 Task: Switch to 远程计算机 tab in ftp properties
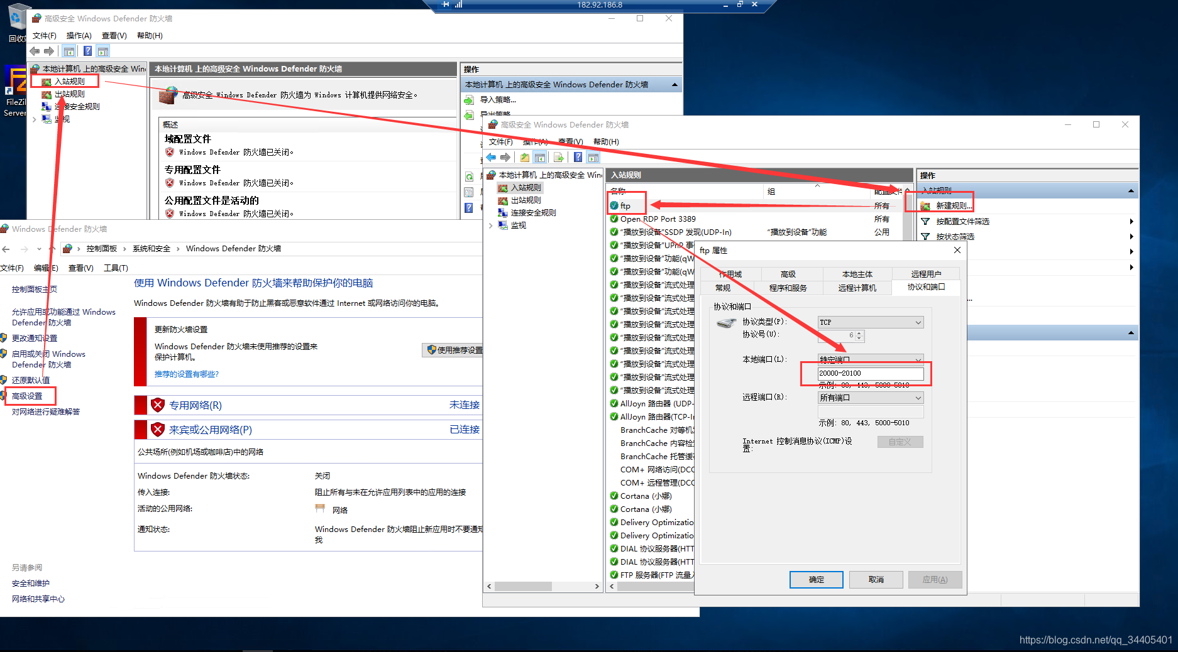pos(857,288)
